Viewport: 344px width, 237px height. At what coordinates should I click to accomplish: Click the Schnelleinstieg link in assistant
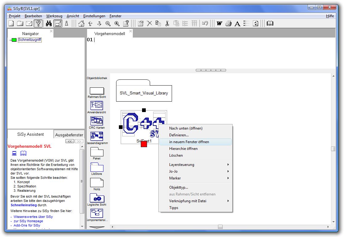(x=23, y=205)
